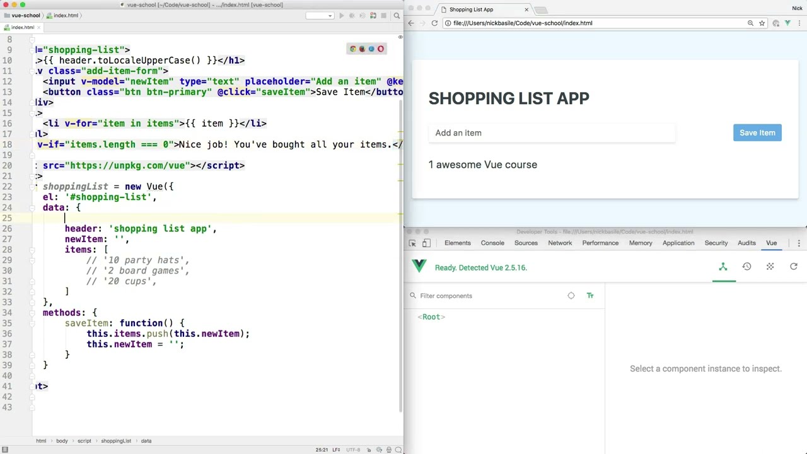Go back in the Chrome browser
807x454 pixels.
(411, 23)
